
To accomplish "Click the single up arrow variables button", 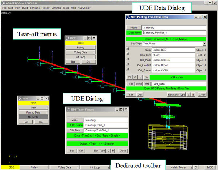I will tap(135, 77).
